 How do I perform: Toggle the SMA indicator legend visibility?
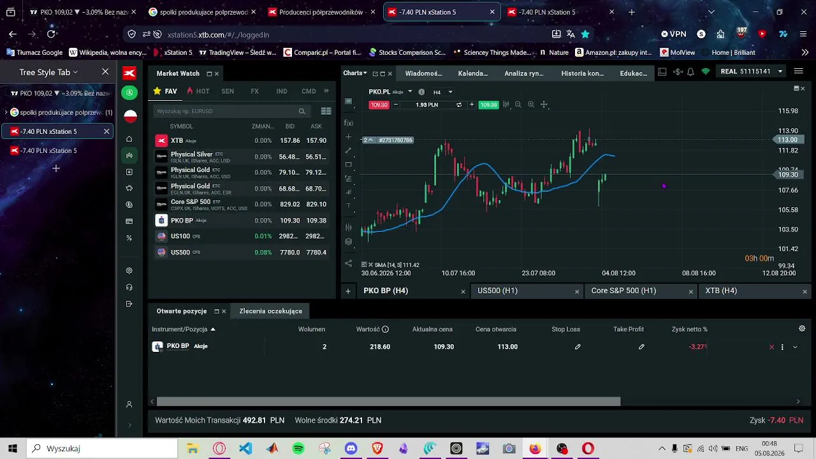coord(364,265)
